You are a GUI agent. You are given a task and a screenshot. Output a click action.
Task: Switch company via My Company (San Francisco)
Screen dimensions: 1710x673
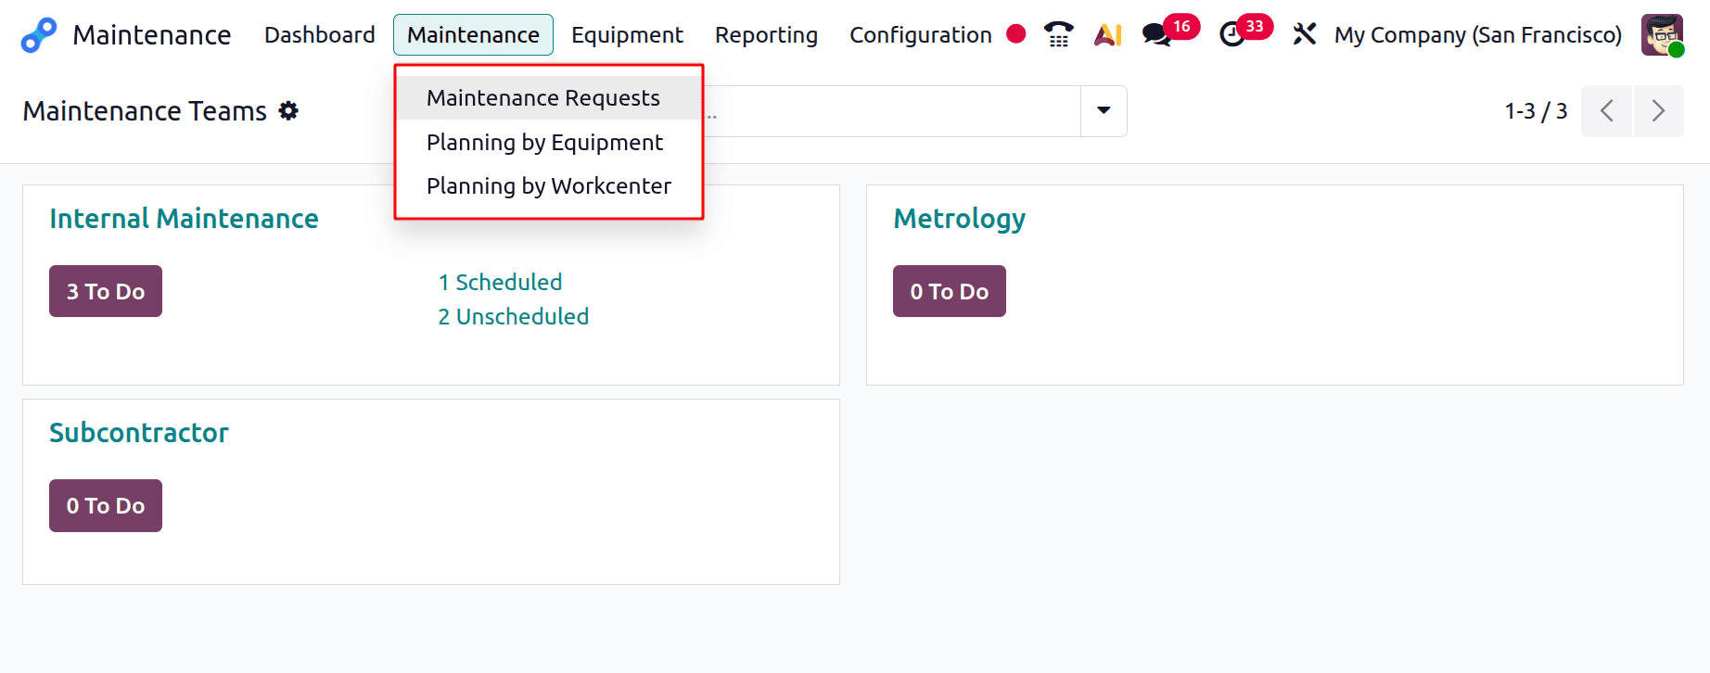(1478, 35)
